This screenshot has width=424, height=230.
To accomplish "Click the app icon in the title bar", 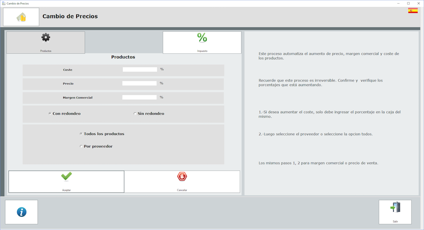I will coord(4,3).
